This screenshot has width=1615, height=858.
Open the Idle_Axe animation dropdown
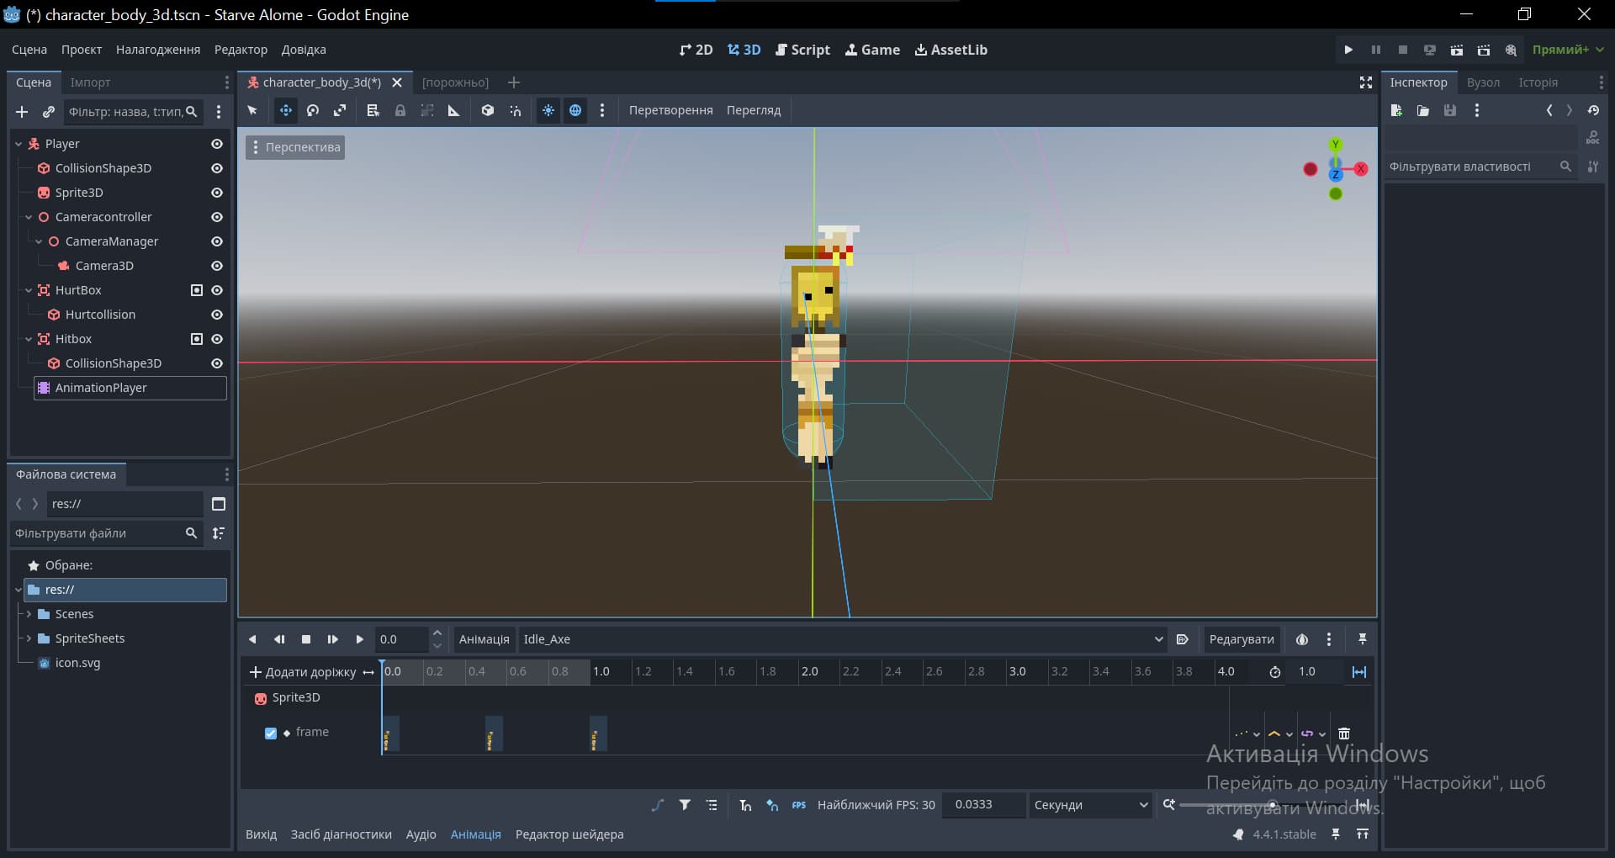(841, 639)
